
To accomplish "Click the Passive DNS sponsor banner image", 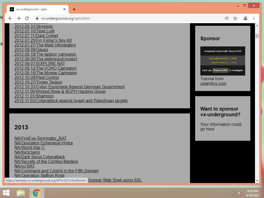I will 222,61.
